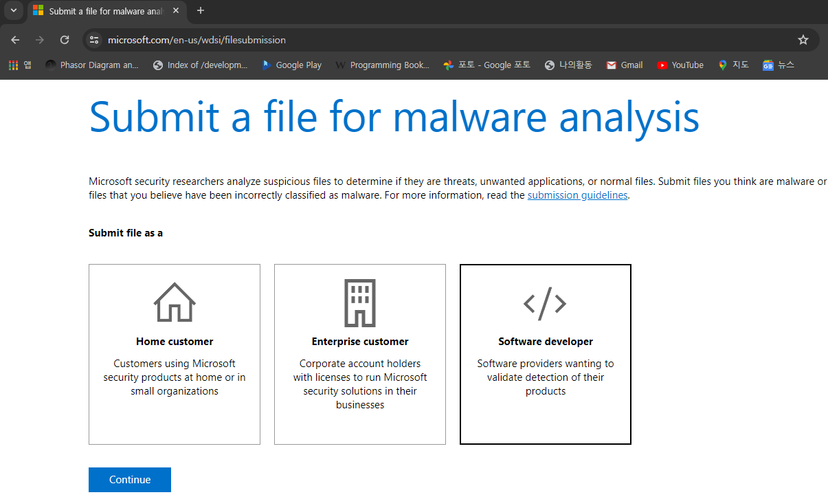The height and width of the screenshot is (497, 828).
Task: Open the apps grid bookmark
Action: point(20,65)
